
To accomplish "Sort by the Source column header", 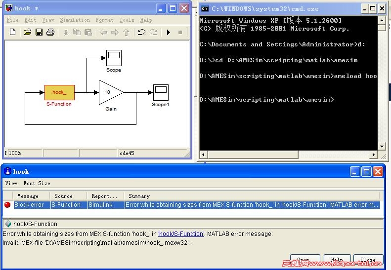I will [x=69, y=196].
